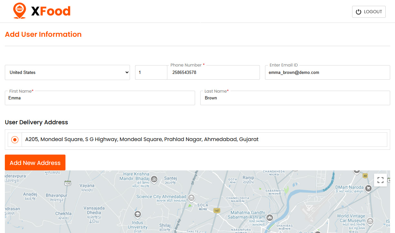Toggle fullscreen view on the map
The height and width of the screenshot is (233, 395).
pos(380,180)
